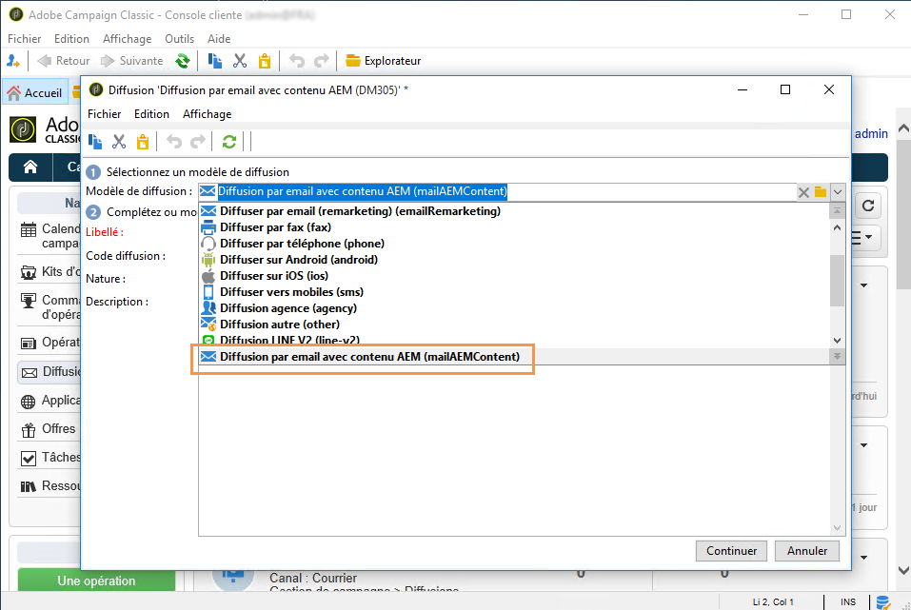Click the Annuler button

click(x=807, y=551)
